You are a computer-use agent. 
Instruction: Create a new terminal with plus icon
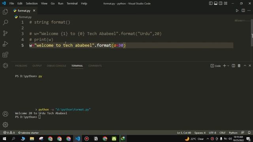(225, 66)
